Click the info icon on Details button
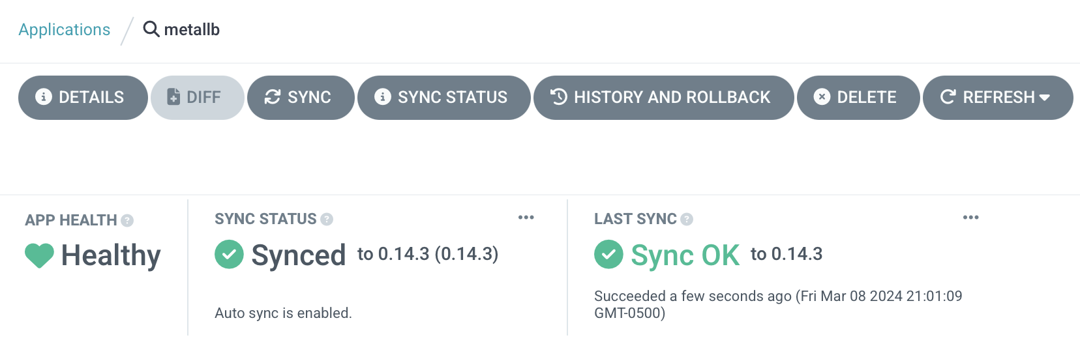The image size is (1080, 344). point(44,97)
